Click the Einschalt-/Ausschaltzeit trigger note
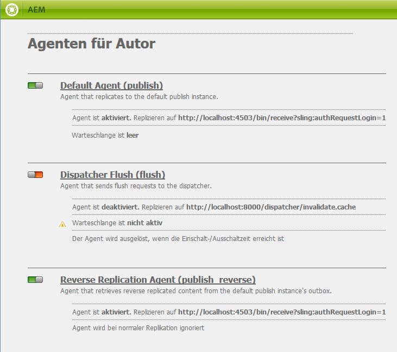The width and height of the screenshot is (397, 352). tap(178, 239)
